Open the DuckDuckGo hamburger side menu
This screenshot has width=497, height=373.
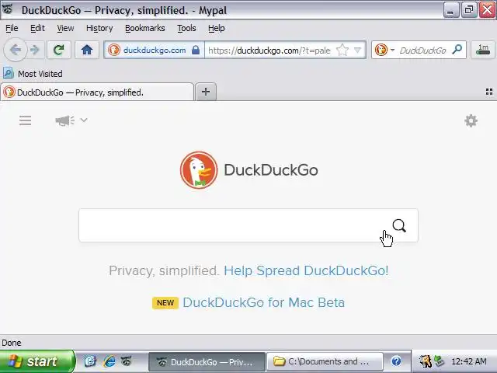[x=25, y=120]
